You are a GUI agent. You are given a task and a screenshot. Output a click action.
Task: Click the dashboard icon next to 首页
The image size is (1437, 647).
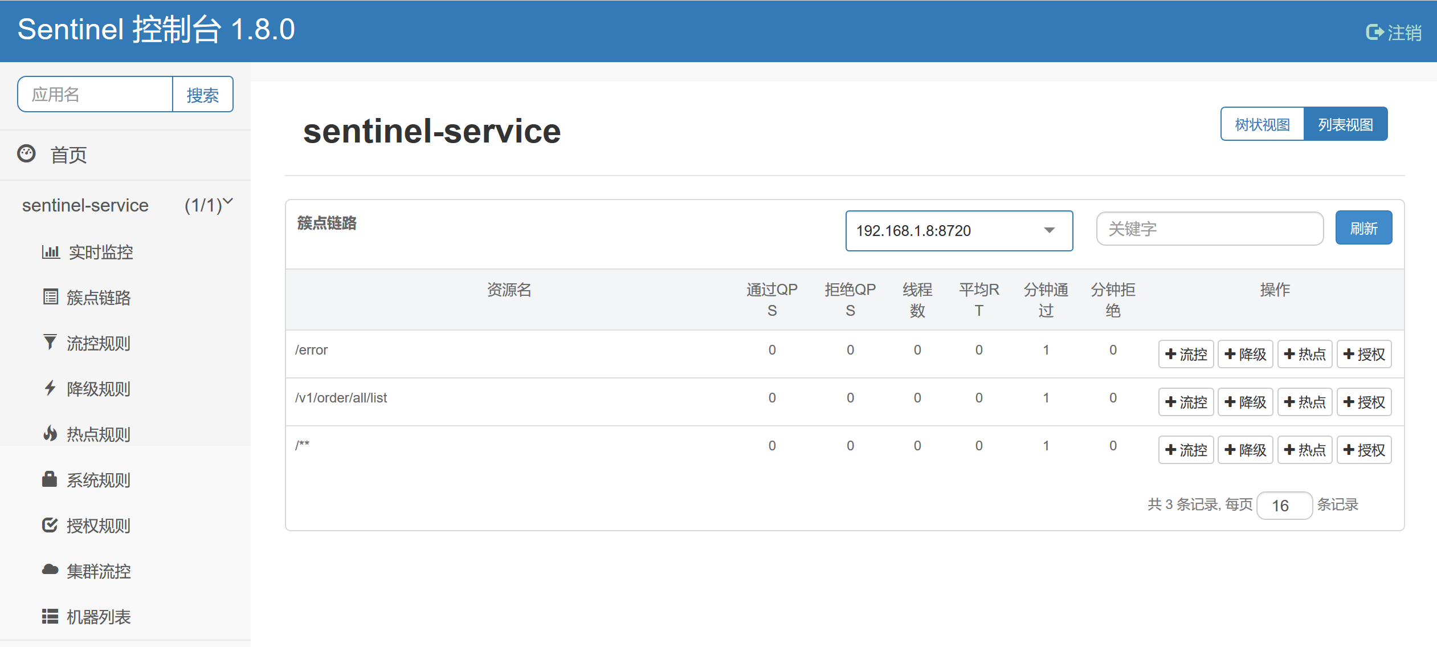point(26,154)
